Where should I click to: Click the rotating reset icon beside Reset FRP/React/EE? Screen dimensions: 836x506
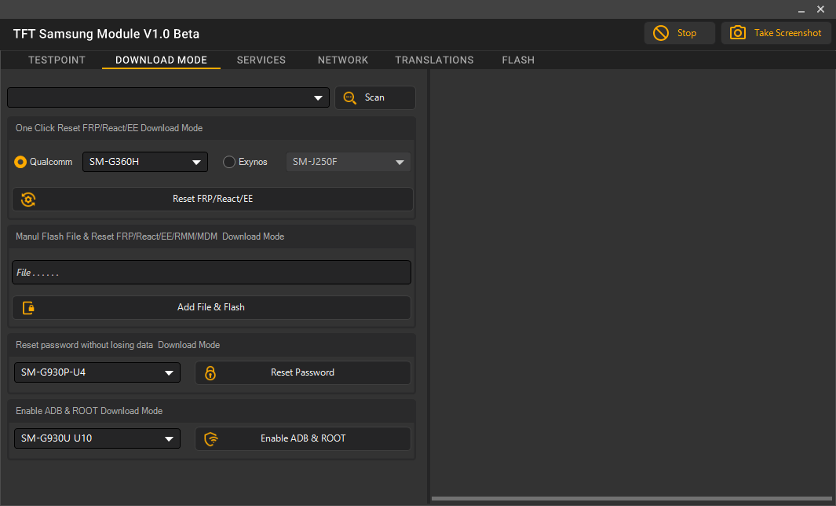click(28, 199)
